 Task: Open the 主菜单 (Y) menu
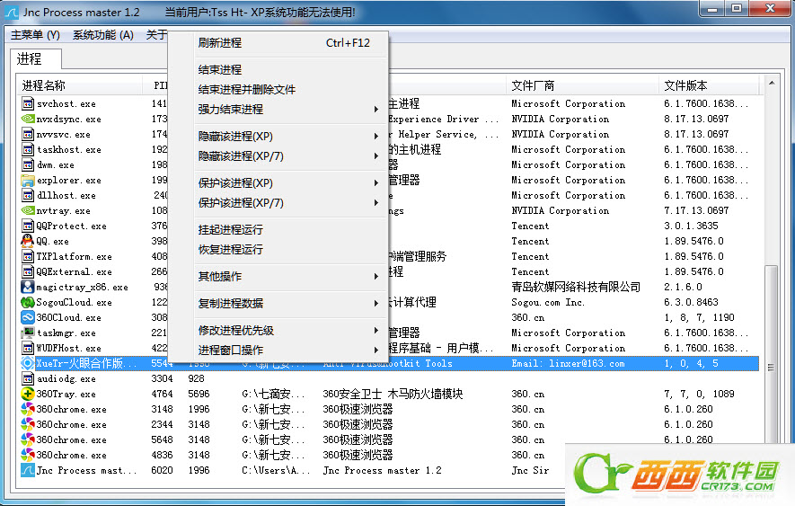coord(35,34)
